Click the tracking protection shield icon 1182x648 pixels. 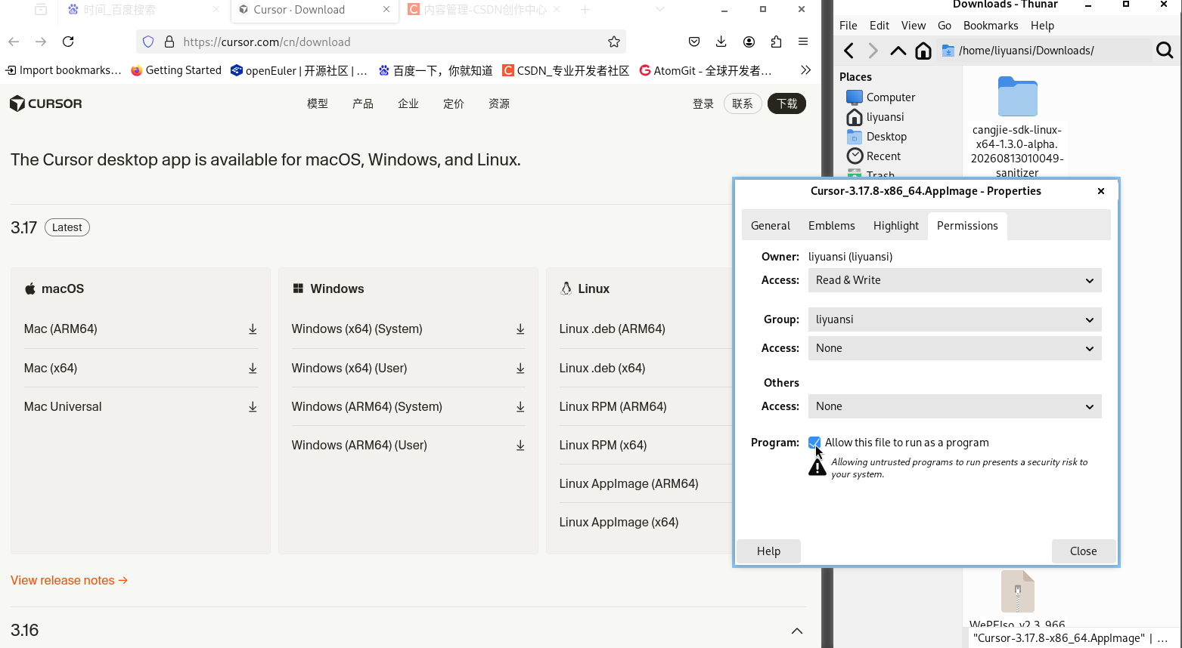tap(148, 42)
